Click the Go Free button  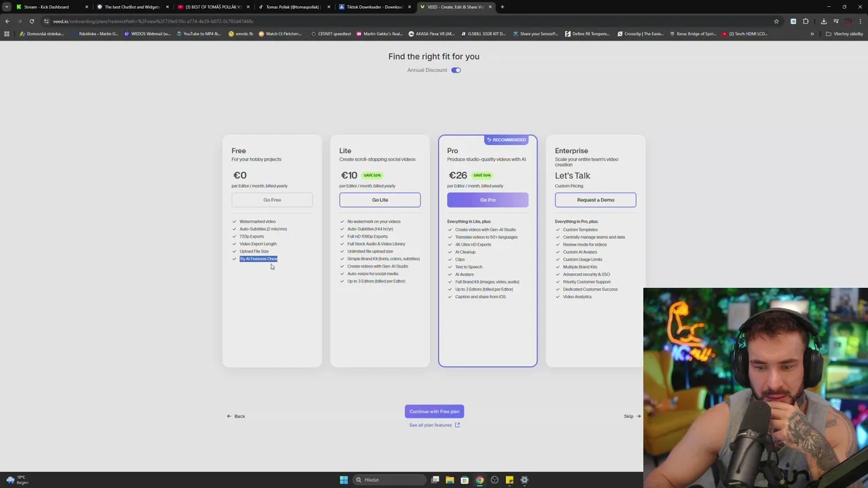click(x=272, y=200)
